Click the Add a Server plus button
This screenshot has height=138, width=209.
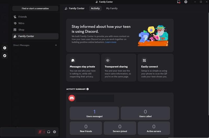point(5,48)
